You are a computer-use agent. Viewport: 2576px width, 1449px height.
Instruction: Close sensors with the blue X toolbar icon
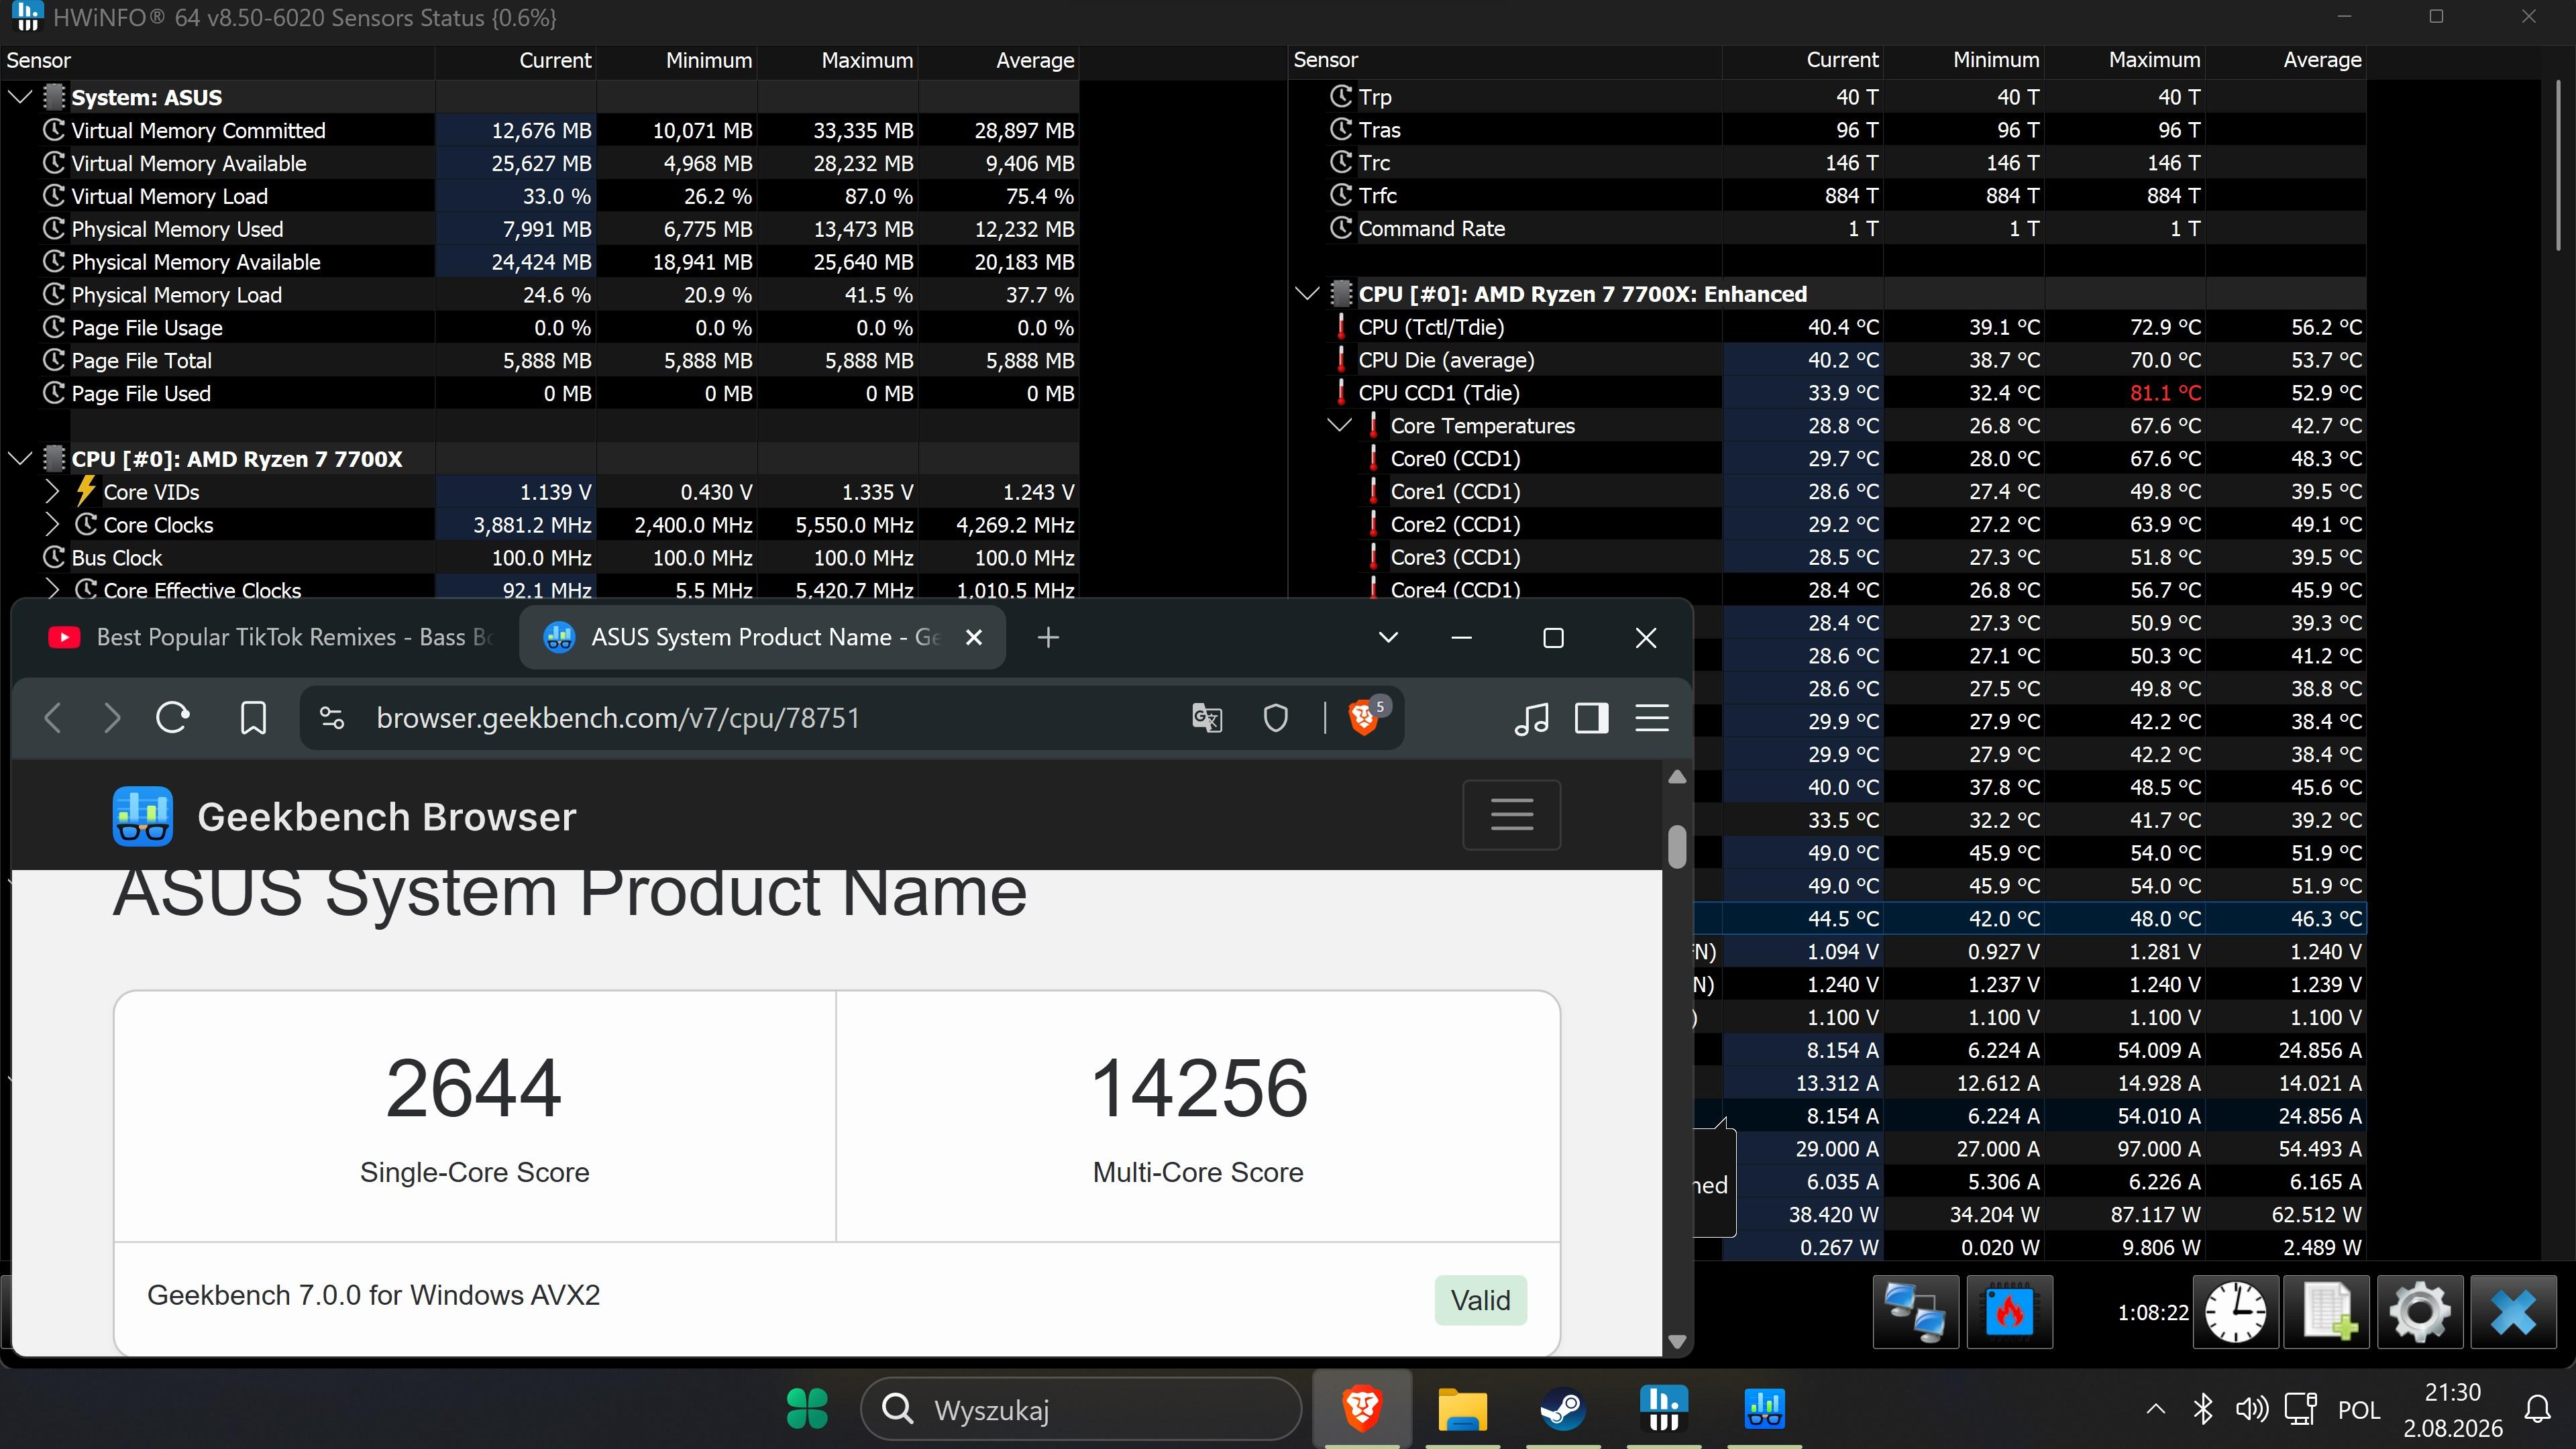[x=2513, y=1312]
